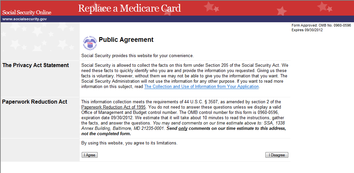Click the large star decoration in the header
The image size is (354, 173).
point(210,7)
